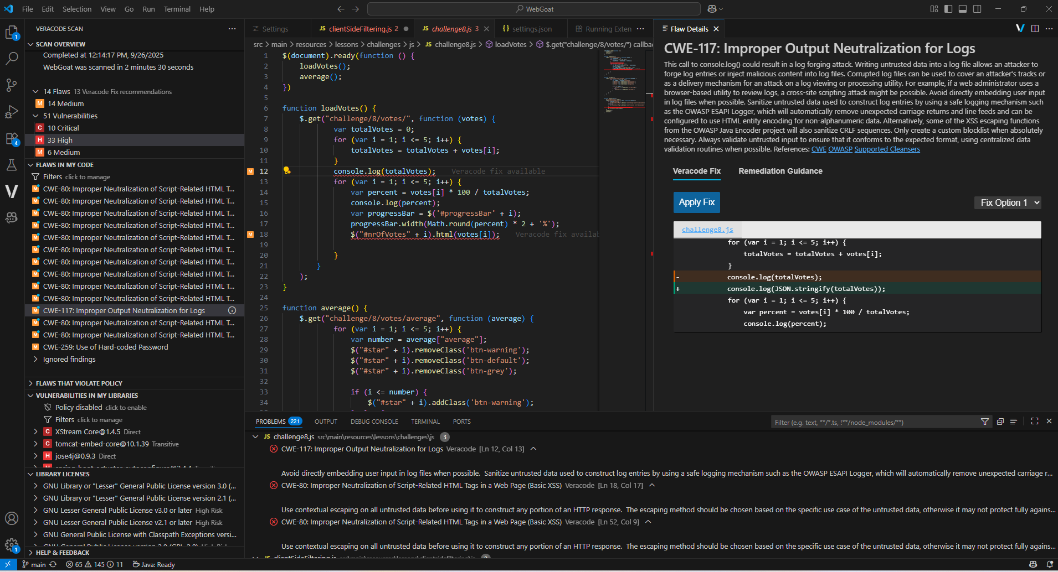The height and width of the screenshot is (572, 1058).
Task: Toggle Primary Side Bar layout button
Action: coord(948,9)
